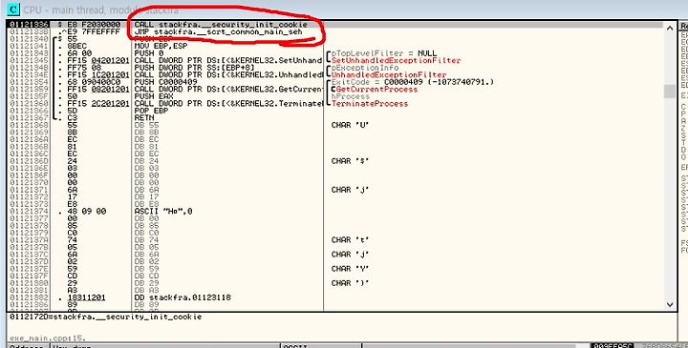
Task: Click the CHAR '$' comment
Action: [350, 161]
